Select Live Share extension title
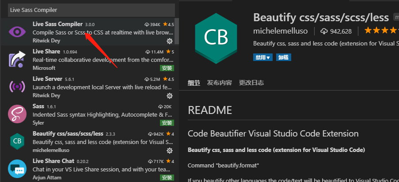 click(46, 51)
